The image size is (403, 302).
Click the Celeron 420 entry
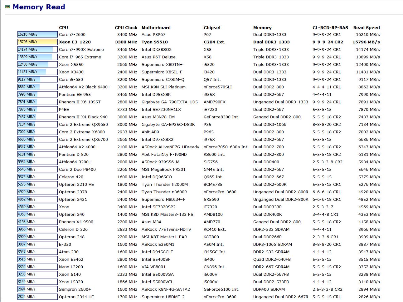pyautogui.click(x=71, y=177)
